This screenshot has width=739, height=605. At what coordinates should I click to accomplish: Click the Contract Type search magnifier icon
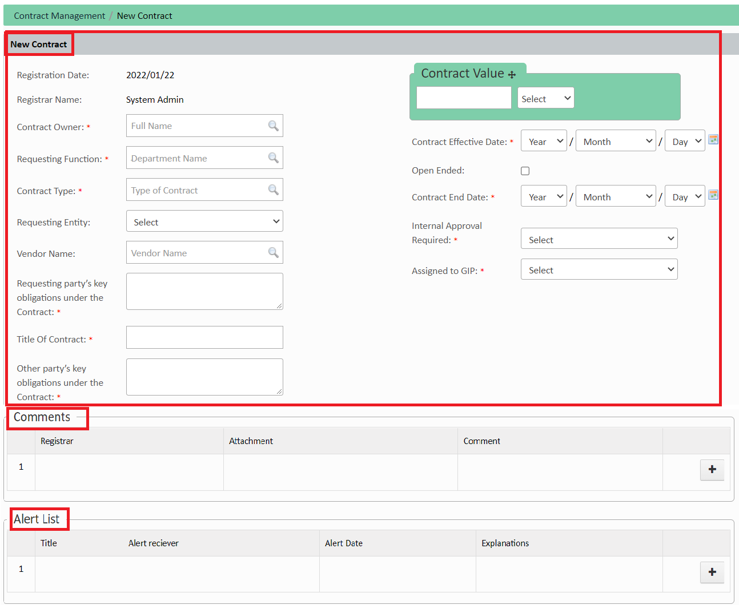click(x=274, y=189)
